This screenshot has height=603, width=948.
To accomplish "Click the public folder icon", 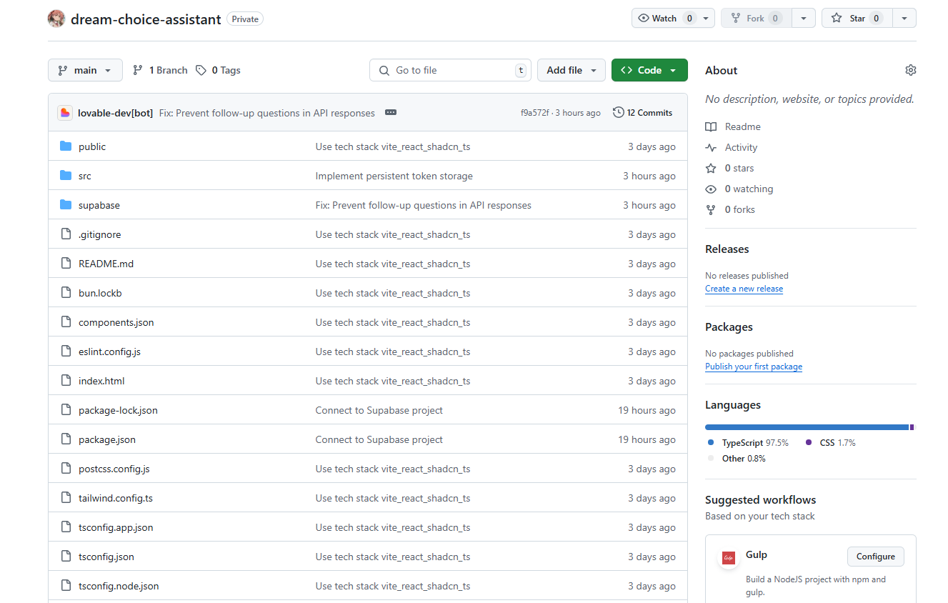I will pos(66,146).
